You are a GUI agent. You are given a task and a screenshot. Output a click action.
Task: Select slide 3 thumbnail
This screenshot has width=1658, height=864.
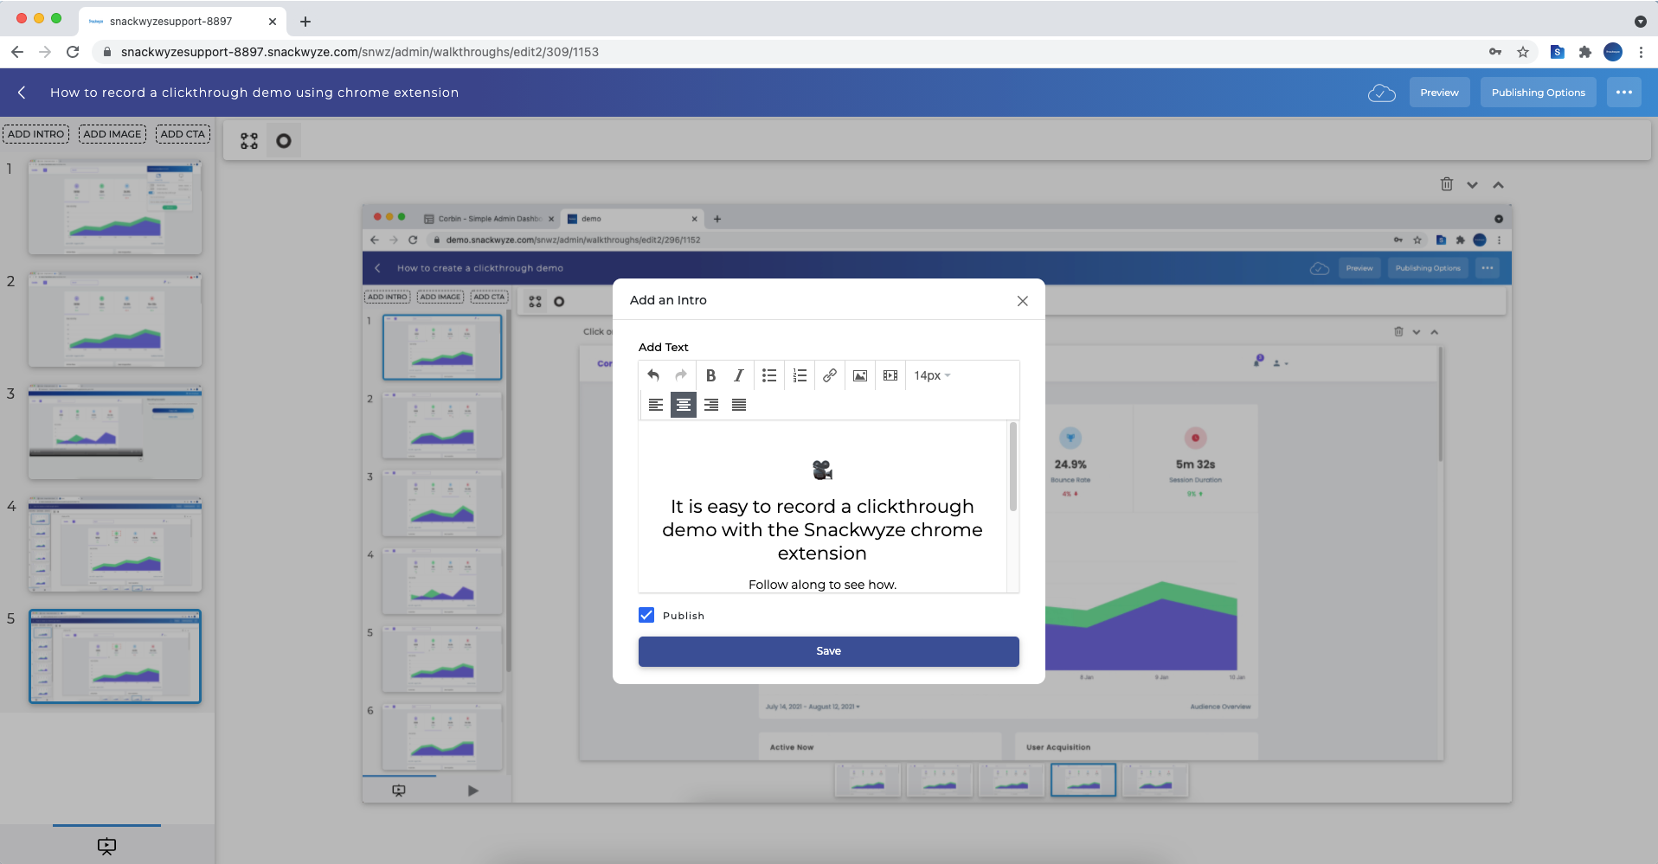[115, 432]
